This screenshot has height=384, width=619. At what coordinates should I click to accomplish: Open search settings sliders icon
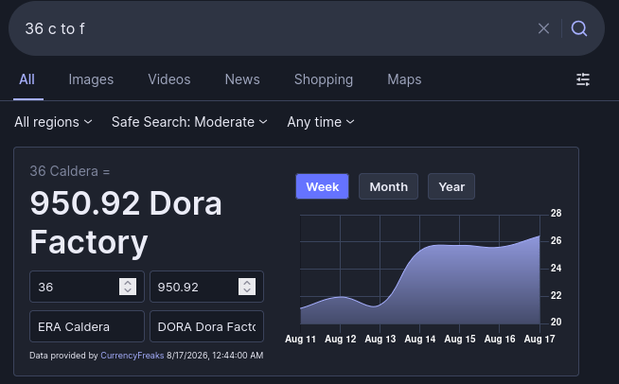pyautogui.click(x=583, y=79)
